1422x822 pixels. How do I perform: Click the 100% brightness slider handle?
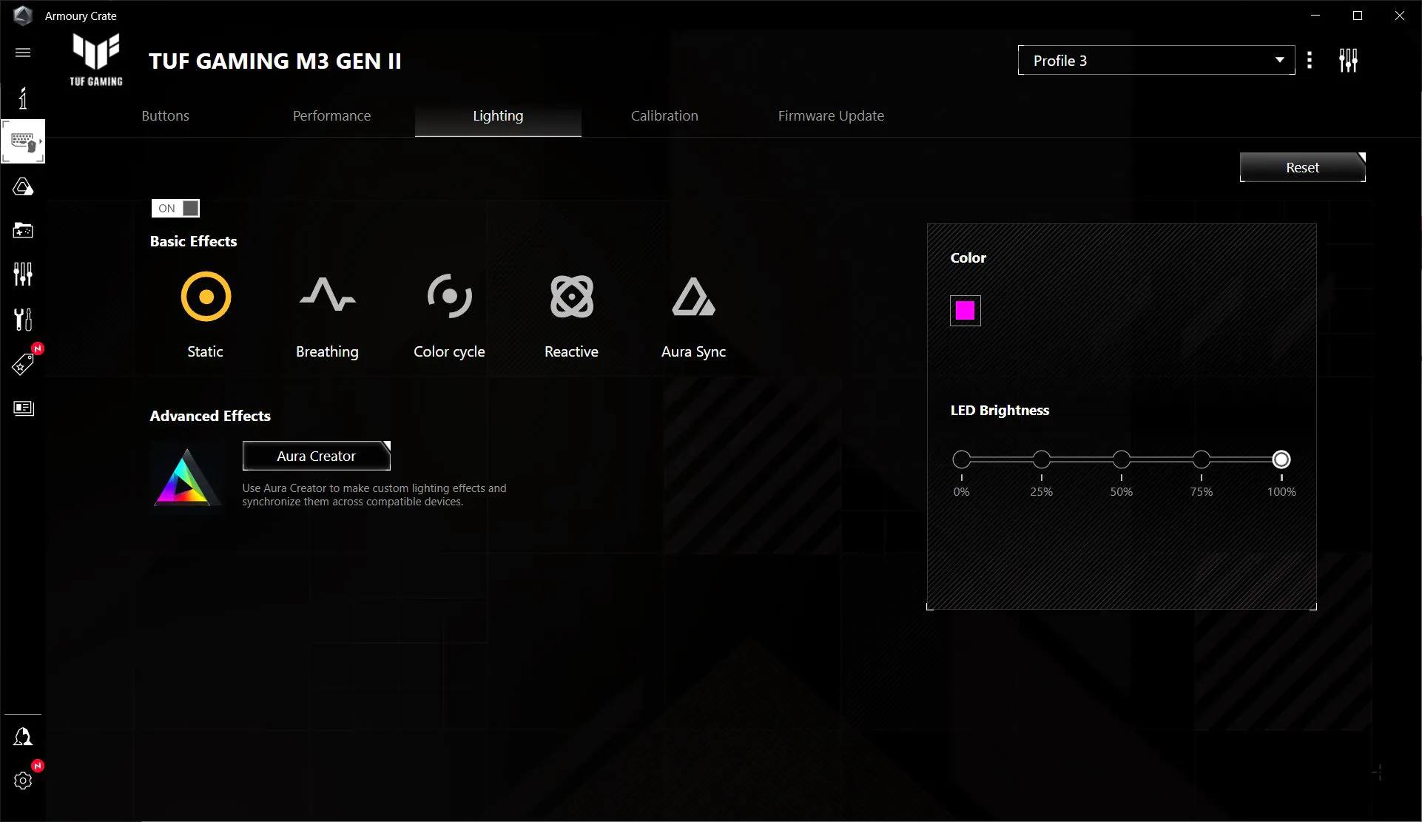click(1281, 459)
